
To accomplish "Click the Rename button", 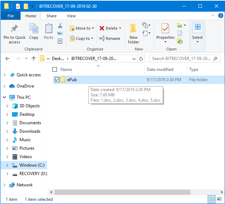I will [110, 38].
